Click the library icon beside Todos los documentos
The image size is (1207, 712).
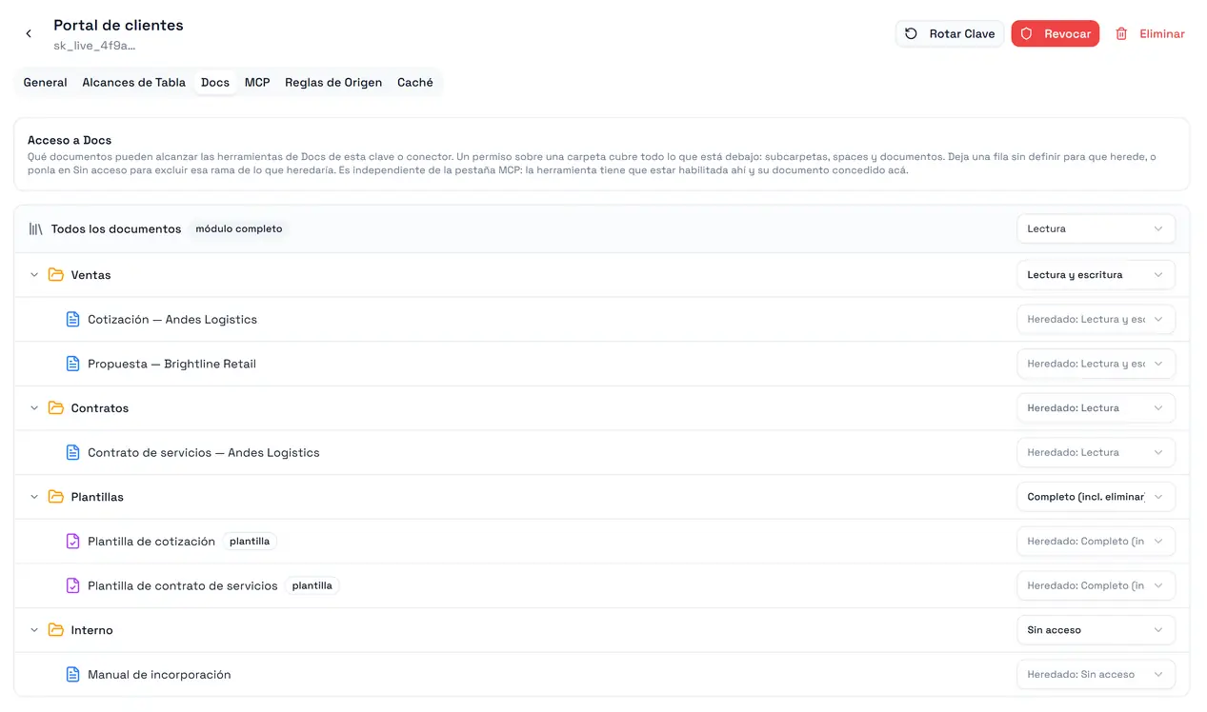(x=36, y=229)
